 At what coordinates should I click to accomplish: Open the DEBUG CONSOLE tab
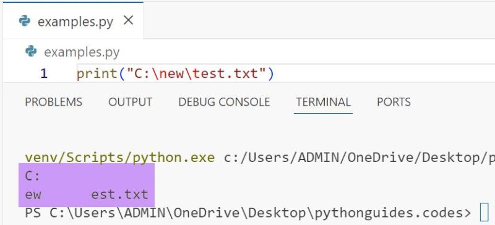[224, 102]
